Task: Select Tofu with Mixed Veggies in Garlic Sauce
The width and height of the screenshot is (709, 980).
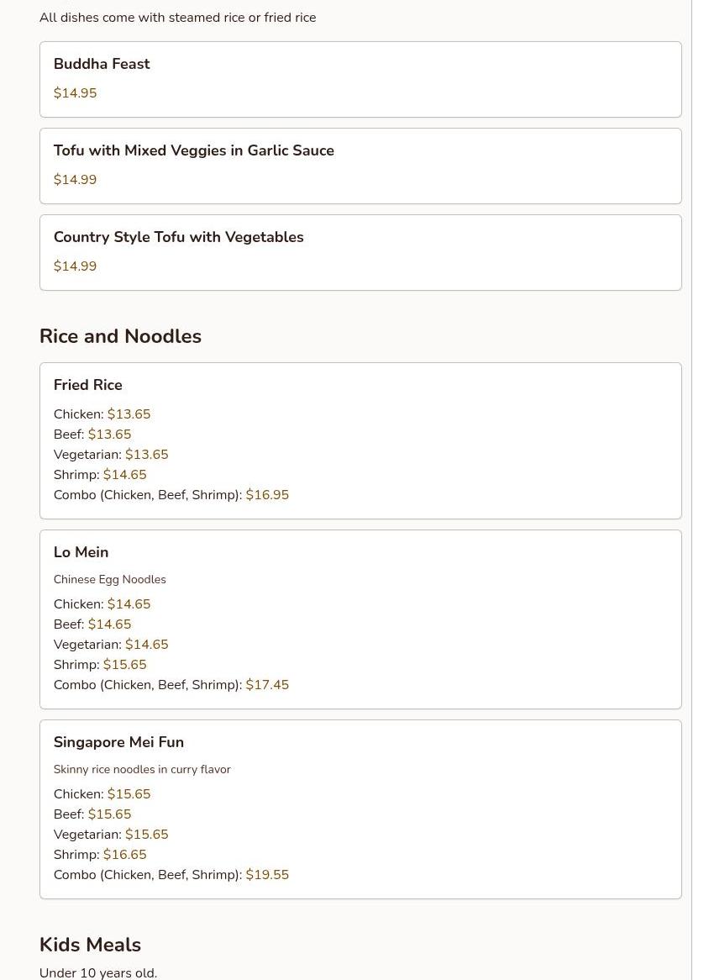Action: click(x=193, y=151)
